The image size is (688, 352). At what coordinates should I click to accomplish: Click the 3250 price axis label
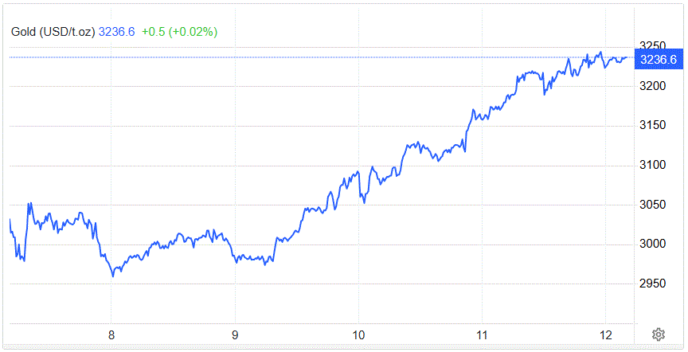pos(653,45)
